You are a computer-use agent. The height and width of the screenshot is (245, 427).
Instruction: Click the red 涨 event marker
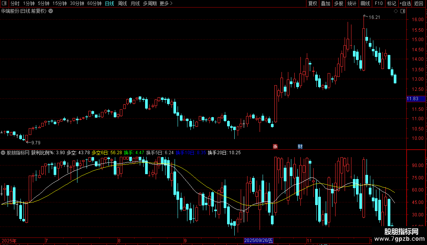(275, 146)
